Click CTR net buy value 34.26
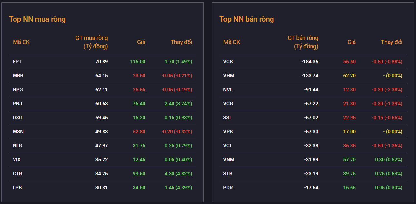416x204 pixels. pos(102,174)
